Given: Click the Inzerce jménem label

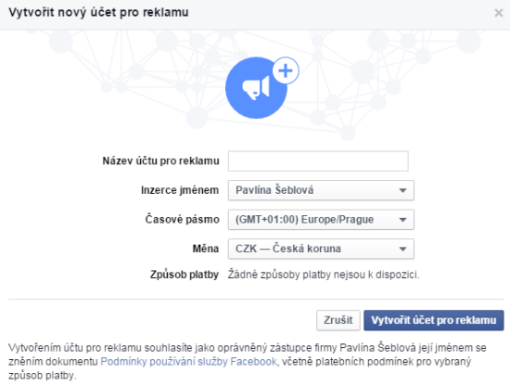Looking at the screenshot, I should click(180, 190).
